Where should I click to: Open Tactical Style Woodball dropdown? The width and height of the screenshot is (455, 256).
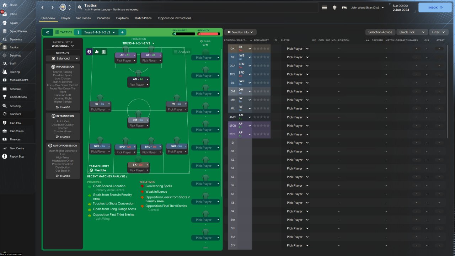pyautogui.click(x=63, y=46)
